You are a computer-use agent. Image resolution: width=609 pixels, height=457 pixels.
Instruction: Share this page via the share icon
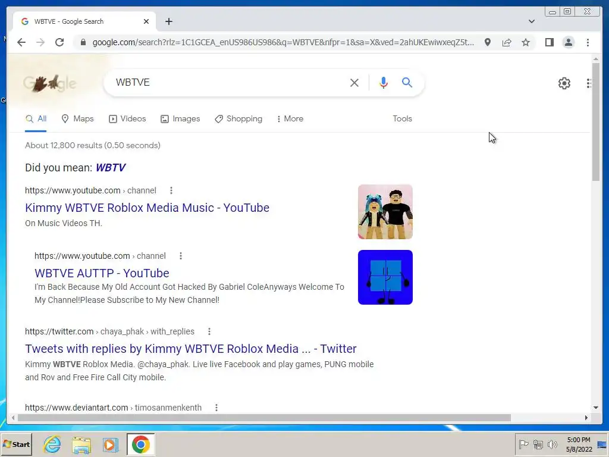[507, 42]
